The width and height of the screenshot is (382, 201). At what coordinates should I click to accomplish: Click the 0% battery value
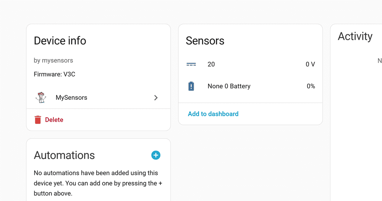pyautogui.click(x=311, y=86)
